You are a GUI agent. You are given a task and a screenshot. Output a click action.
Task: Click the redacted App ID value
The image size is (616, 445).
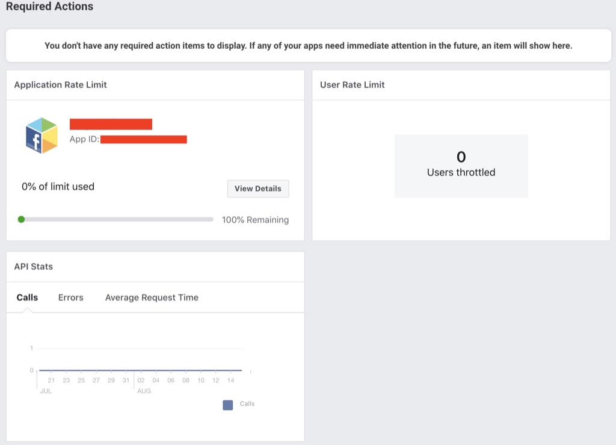click(x=144, y=138)
